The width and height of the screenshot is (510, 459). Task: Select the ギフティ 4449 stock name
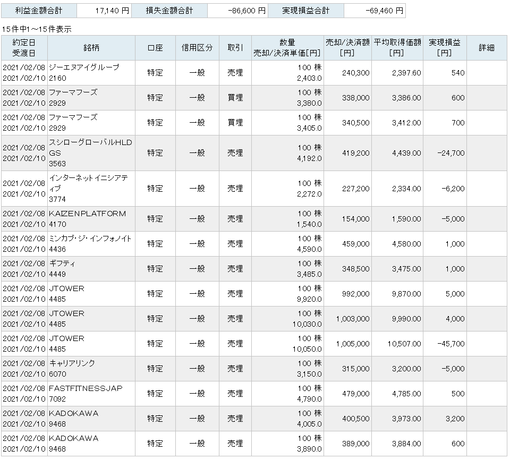(62, 269)
